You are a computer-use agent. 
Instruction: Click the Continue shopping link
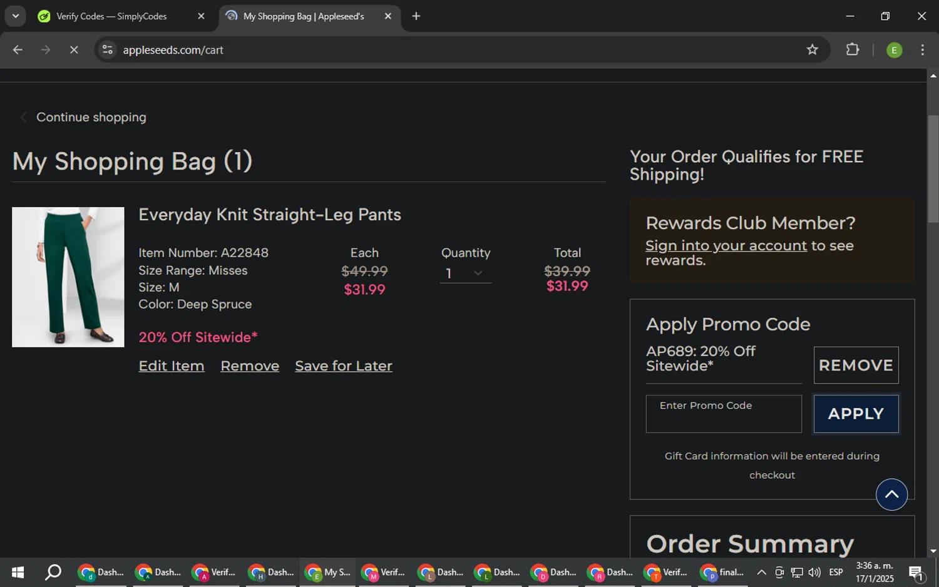(x=91, y=117)
